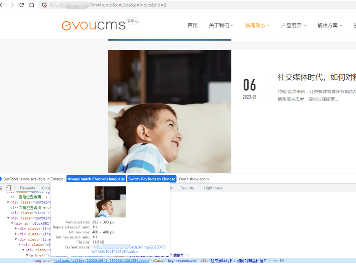The height and width of the screenshot is (265, 356).
Task: Switch to DevTools Console tab
Action: (x=46, y=188)
